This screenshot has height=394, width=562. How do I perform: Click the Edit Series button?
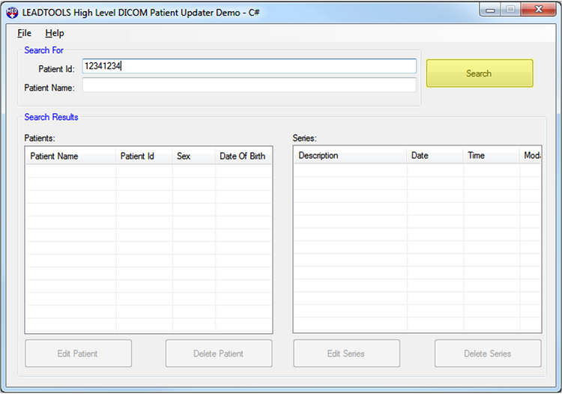click(x=346, y=354)
